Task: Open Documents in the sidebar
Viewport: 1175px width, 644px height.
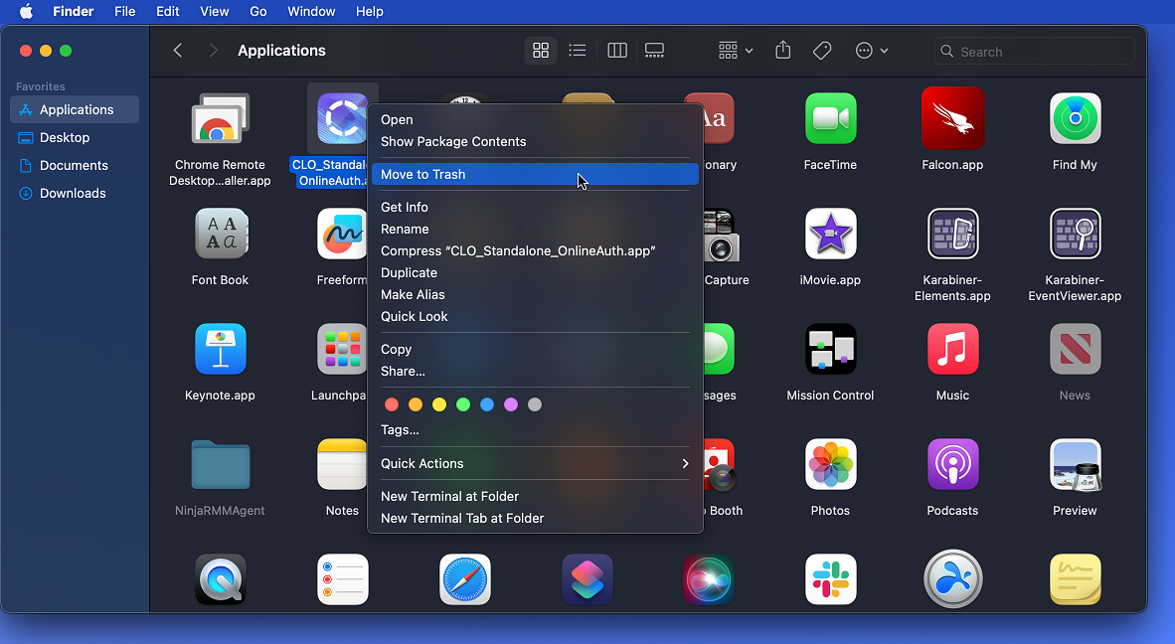Action: tap(75, 166)
